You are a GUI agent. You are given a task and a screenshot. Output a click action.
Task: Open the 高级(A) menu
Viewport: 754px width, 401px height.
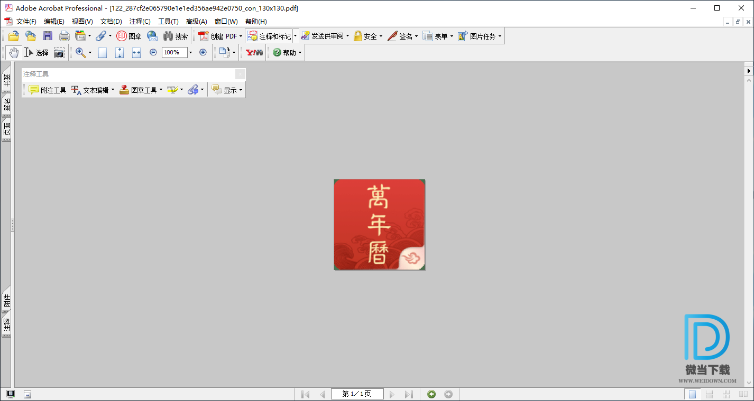pyautogui.click(x=197, y=22)
